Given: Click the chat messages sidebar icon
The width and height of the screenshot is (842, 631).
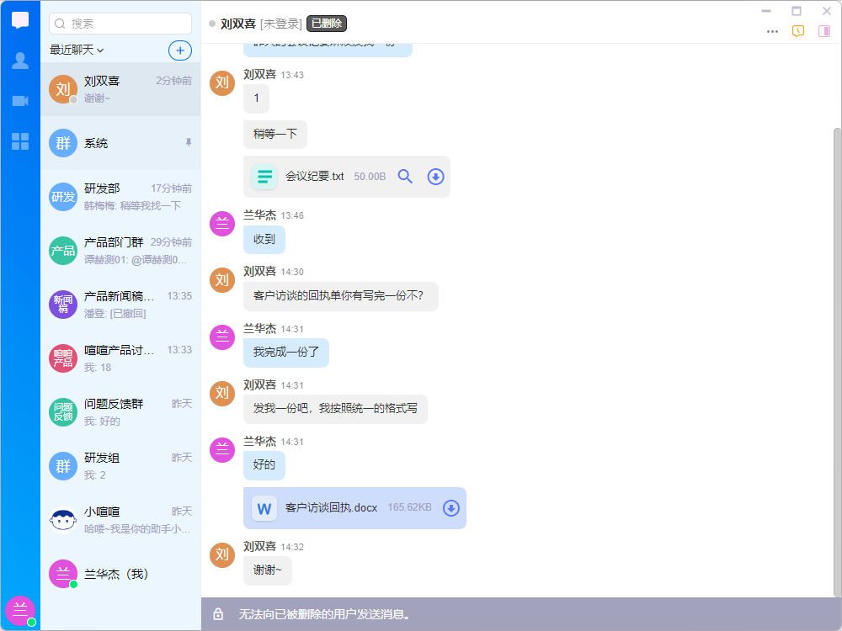Looking at the screenshot, I should click(20, 20).
